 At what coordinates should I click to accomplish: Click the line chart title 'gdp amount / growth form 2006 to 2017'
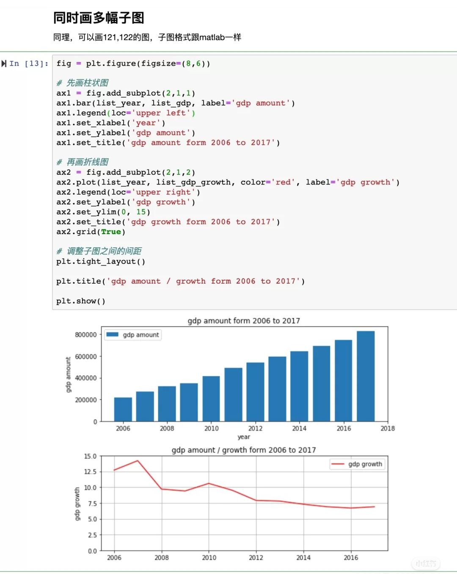[244, 450]
